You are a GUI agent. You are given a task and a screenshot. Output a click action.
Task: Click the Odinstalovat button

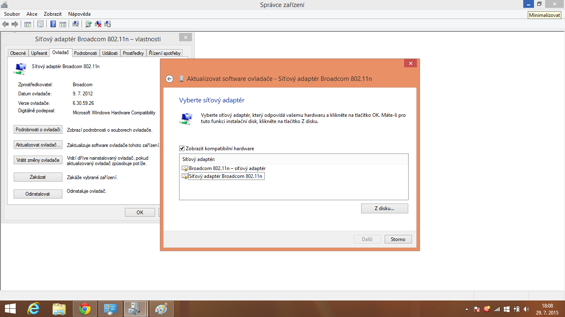(x=38, y=194)
